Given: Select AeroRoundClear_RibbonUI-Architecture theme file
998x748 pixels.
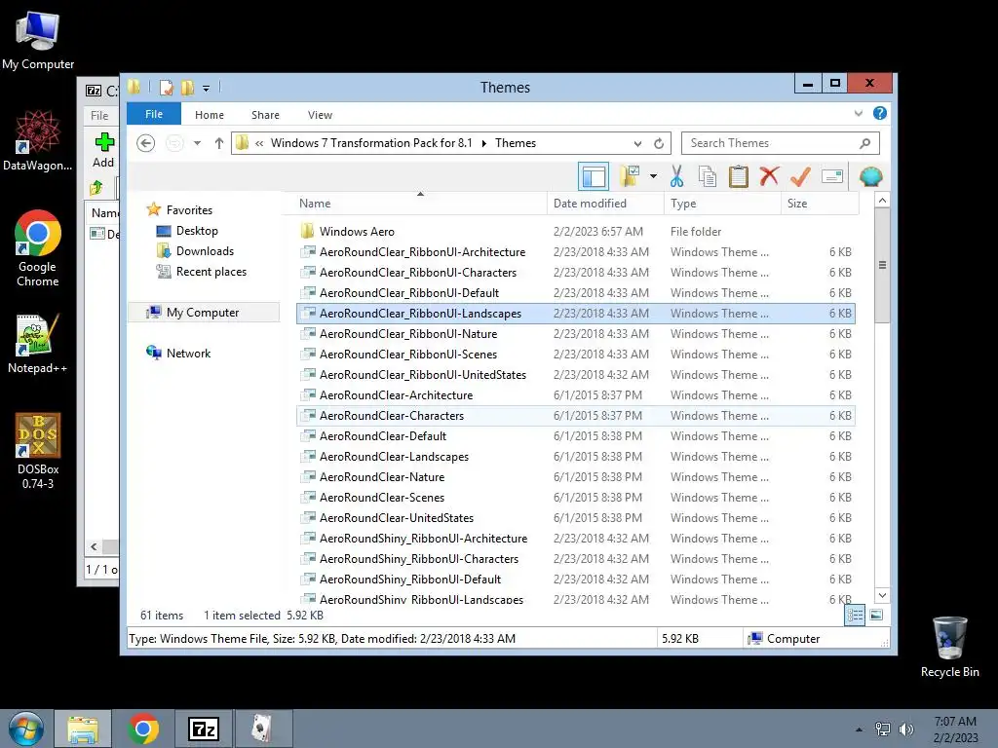Looking at the screenshot, I should (575, 252).
